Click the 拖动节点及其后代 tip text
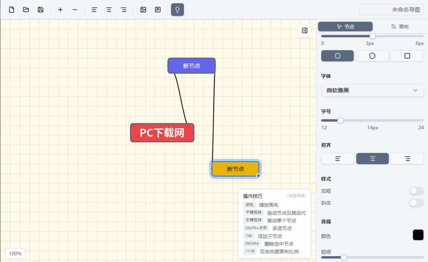Viewport: 428px width, 262px height. [x=286, y=213]
